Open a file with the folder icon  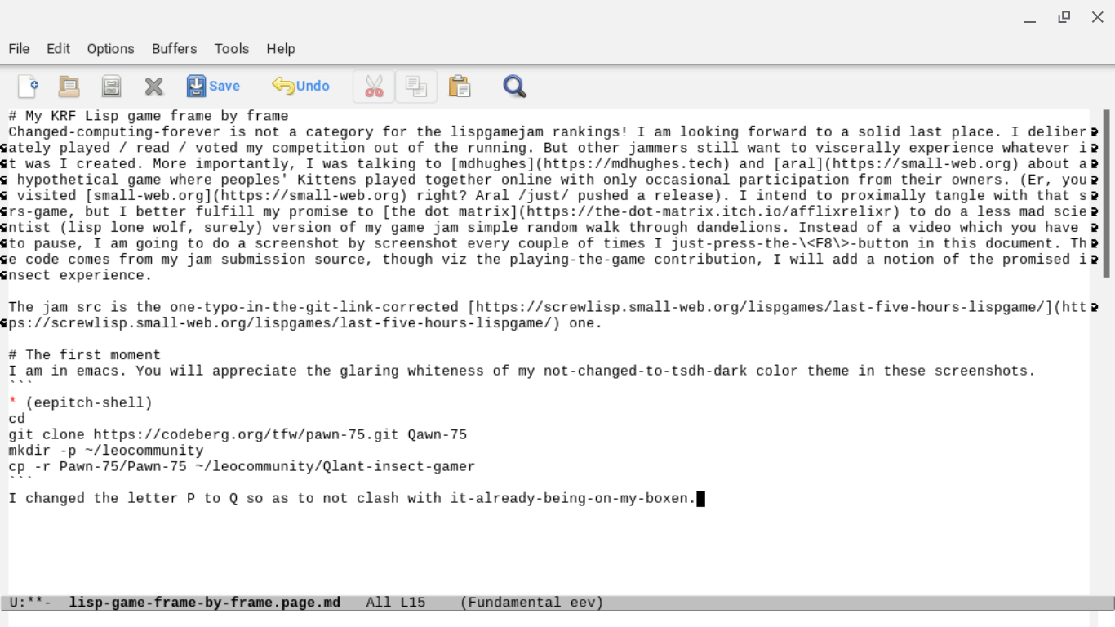pos(69,86)
